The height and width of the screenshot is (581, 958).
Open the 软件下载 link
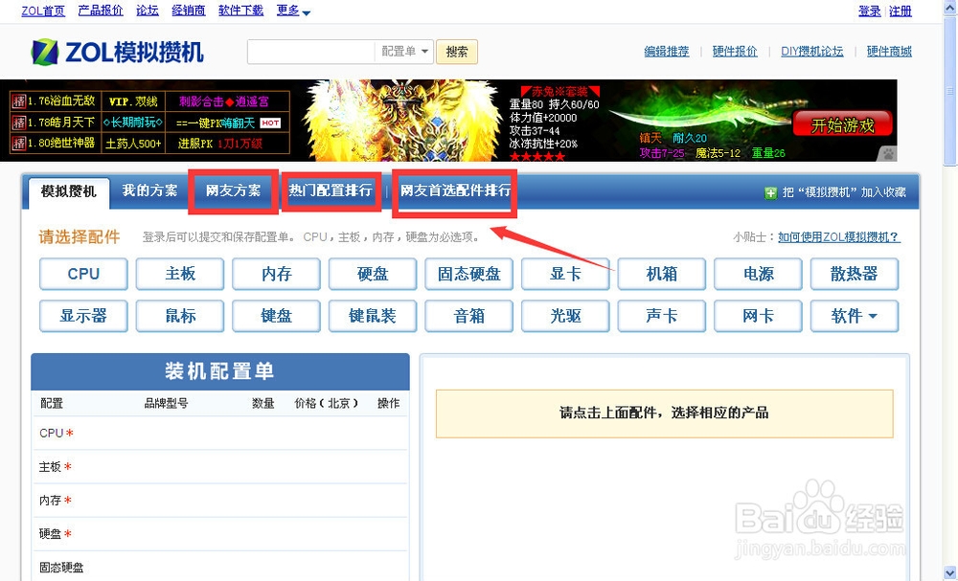click(240, 11)
